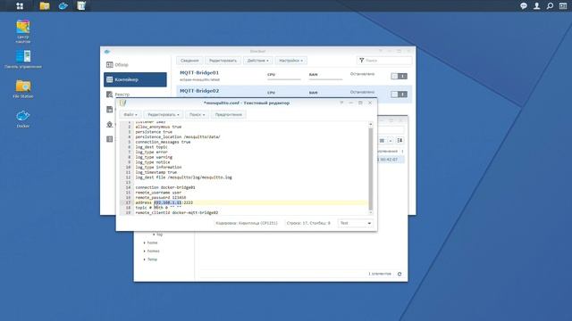Image resolution: width=572 pixels, height=321 pixels.
Task: Click the text editor notepad title icon
Action: (123, 103)
